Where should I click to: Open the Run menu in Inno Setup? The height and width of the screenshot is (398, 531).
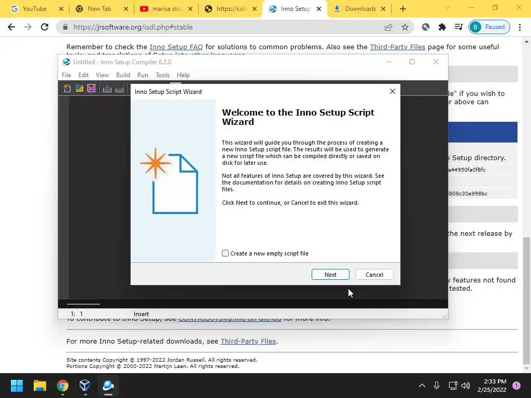click(143, 75)
